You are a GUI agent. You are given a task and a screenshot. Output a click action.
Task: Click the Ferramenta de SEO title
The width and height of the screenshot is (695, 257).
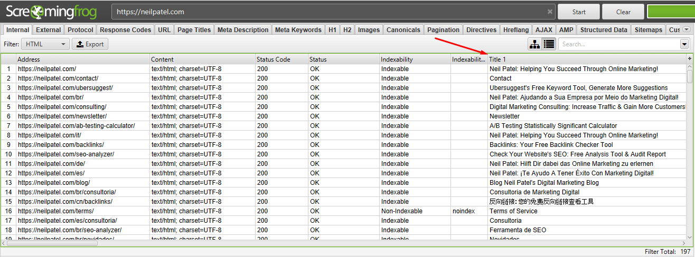[518, 230]
